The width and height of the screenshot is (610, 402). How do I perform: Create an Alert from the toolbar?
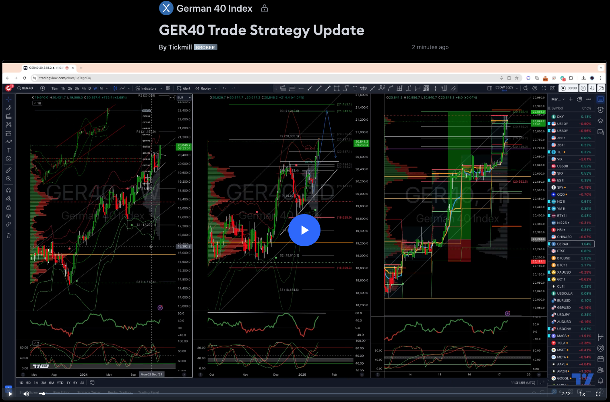click(x=184, y=88)
